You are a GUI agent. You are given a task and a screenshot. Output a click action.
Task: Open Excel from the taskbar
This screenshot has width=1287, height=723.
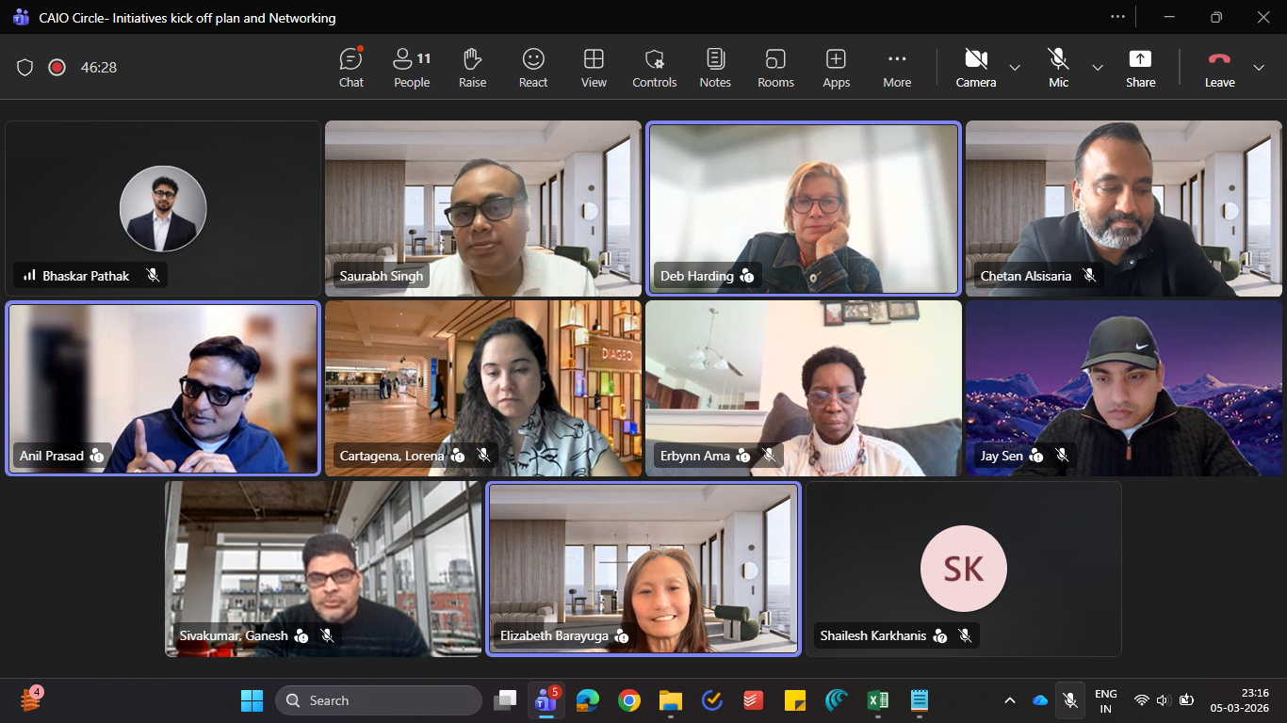[x=877, y=700]
